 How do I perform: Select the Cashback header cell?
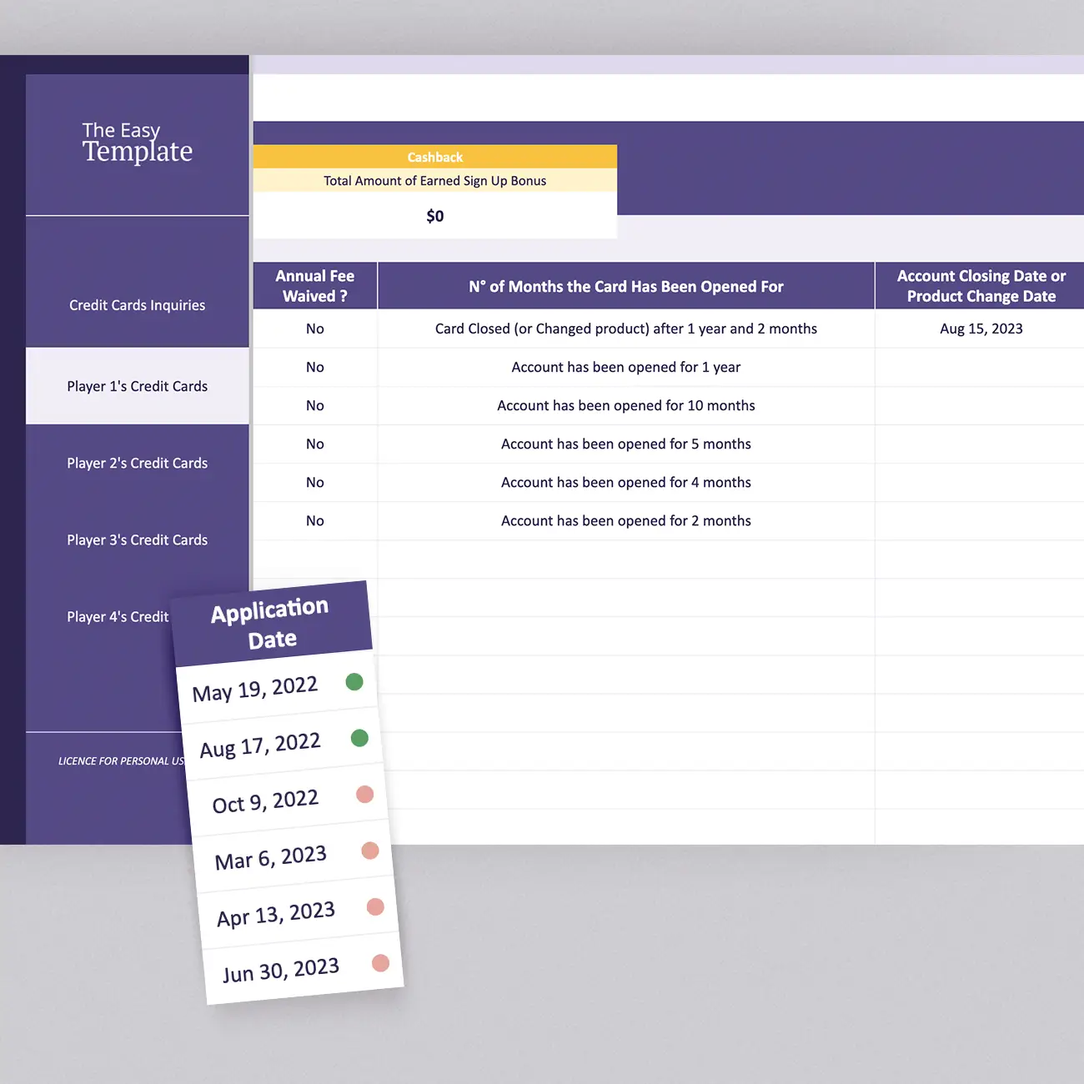point(435,157)
